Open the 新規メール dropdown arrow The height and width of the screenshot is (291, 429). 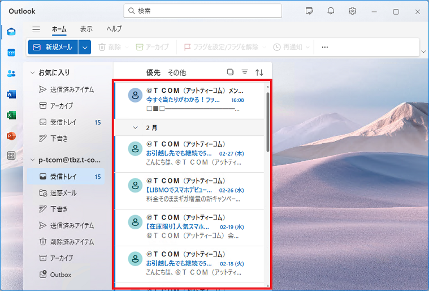pyautogui.click(x=85, y=47)
